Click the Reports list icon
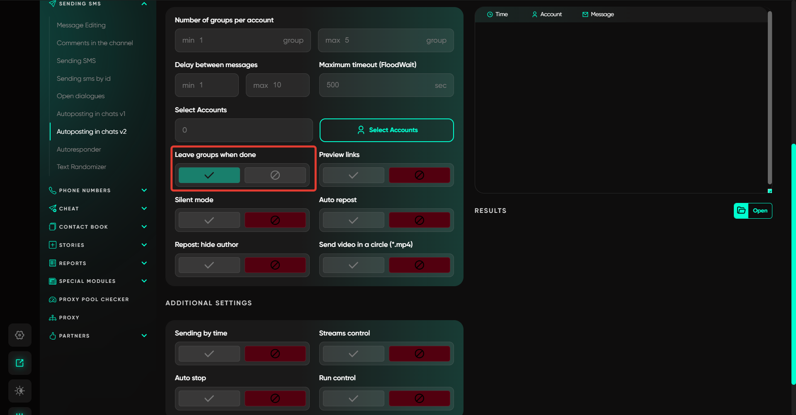 pos(53,263)
